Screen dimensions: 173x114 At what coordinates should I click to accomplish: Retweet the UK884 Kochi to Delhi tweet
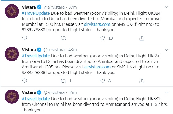[64, 38]
